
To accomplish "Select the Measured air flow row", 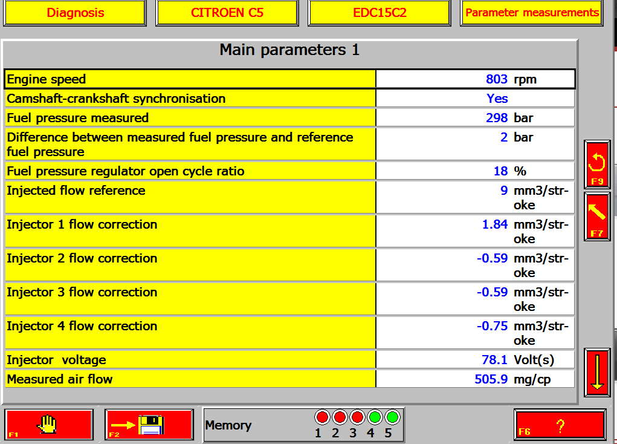I will pos(289,379).
